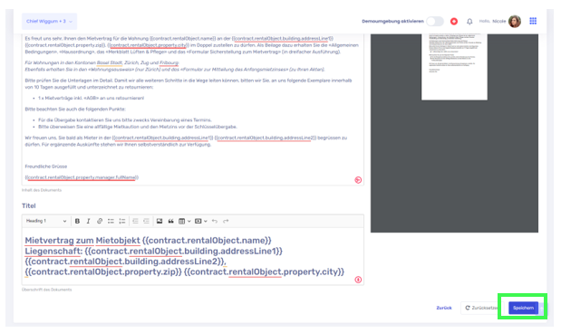
Task: Open the Chief Wiggum + 3 selector
Action: 49,22
